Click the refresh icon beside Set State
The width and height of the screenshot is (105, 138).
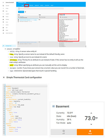[x=25, y=12]
